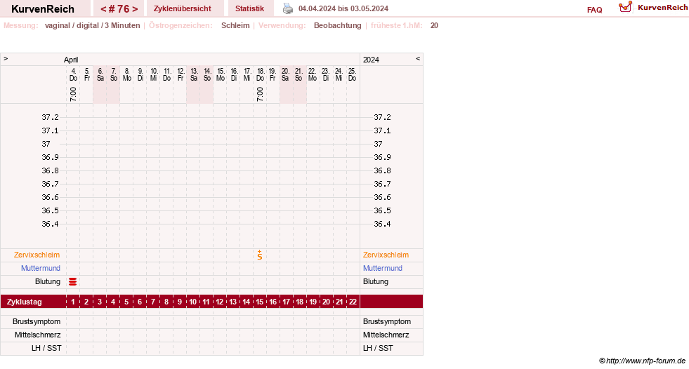Click the right 37 temperature label
The height and width of the screenshot is (369, 689).
(378, 144)
